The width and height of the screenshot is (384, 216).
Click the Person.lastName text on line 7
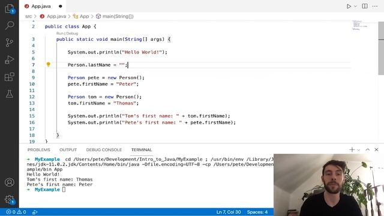(x=89, y=65)
